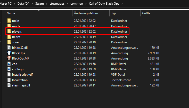Select the installscript.vdf file icon

(x=9, y=74)
